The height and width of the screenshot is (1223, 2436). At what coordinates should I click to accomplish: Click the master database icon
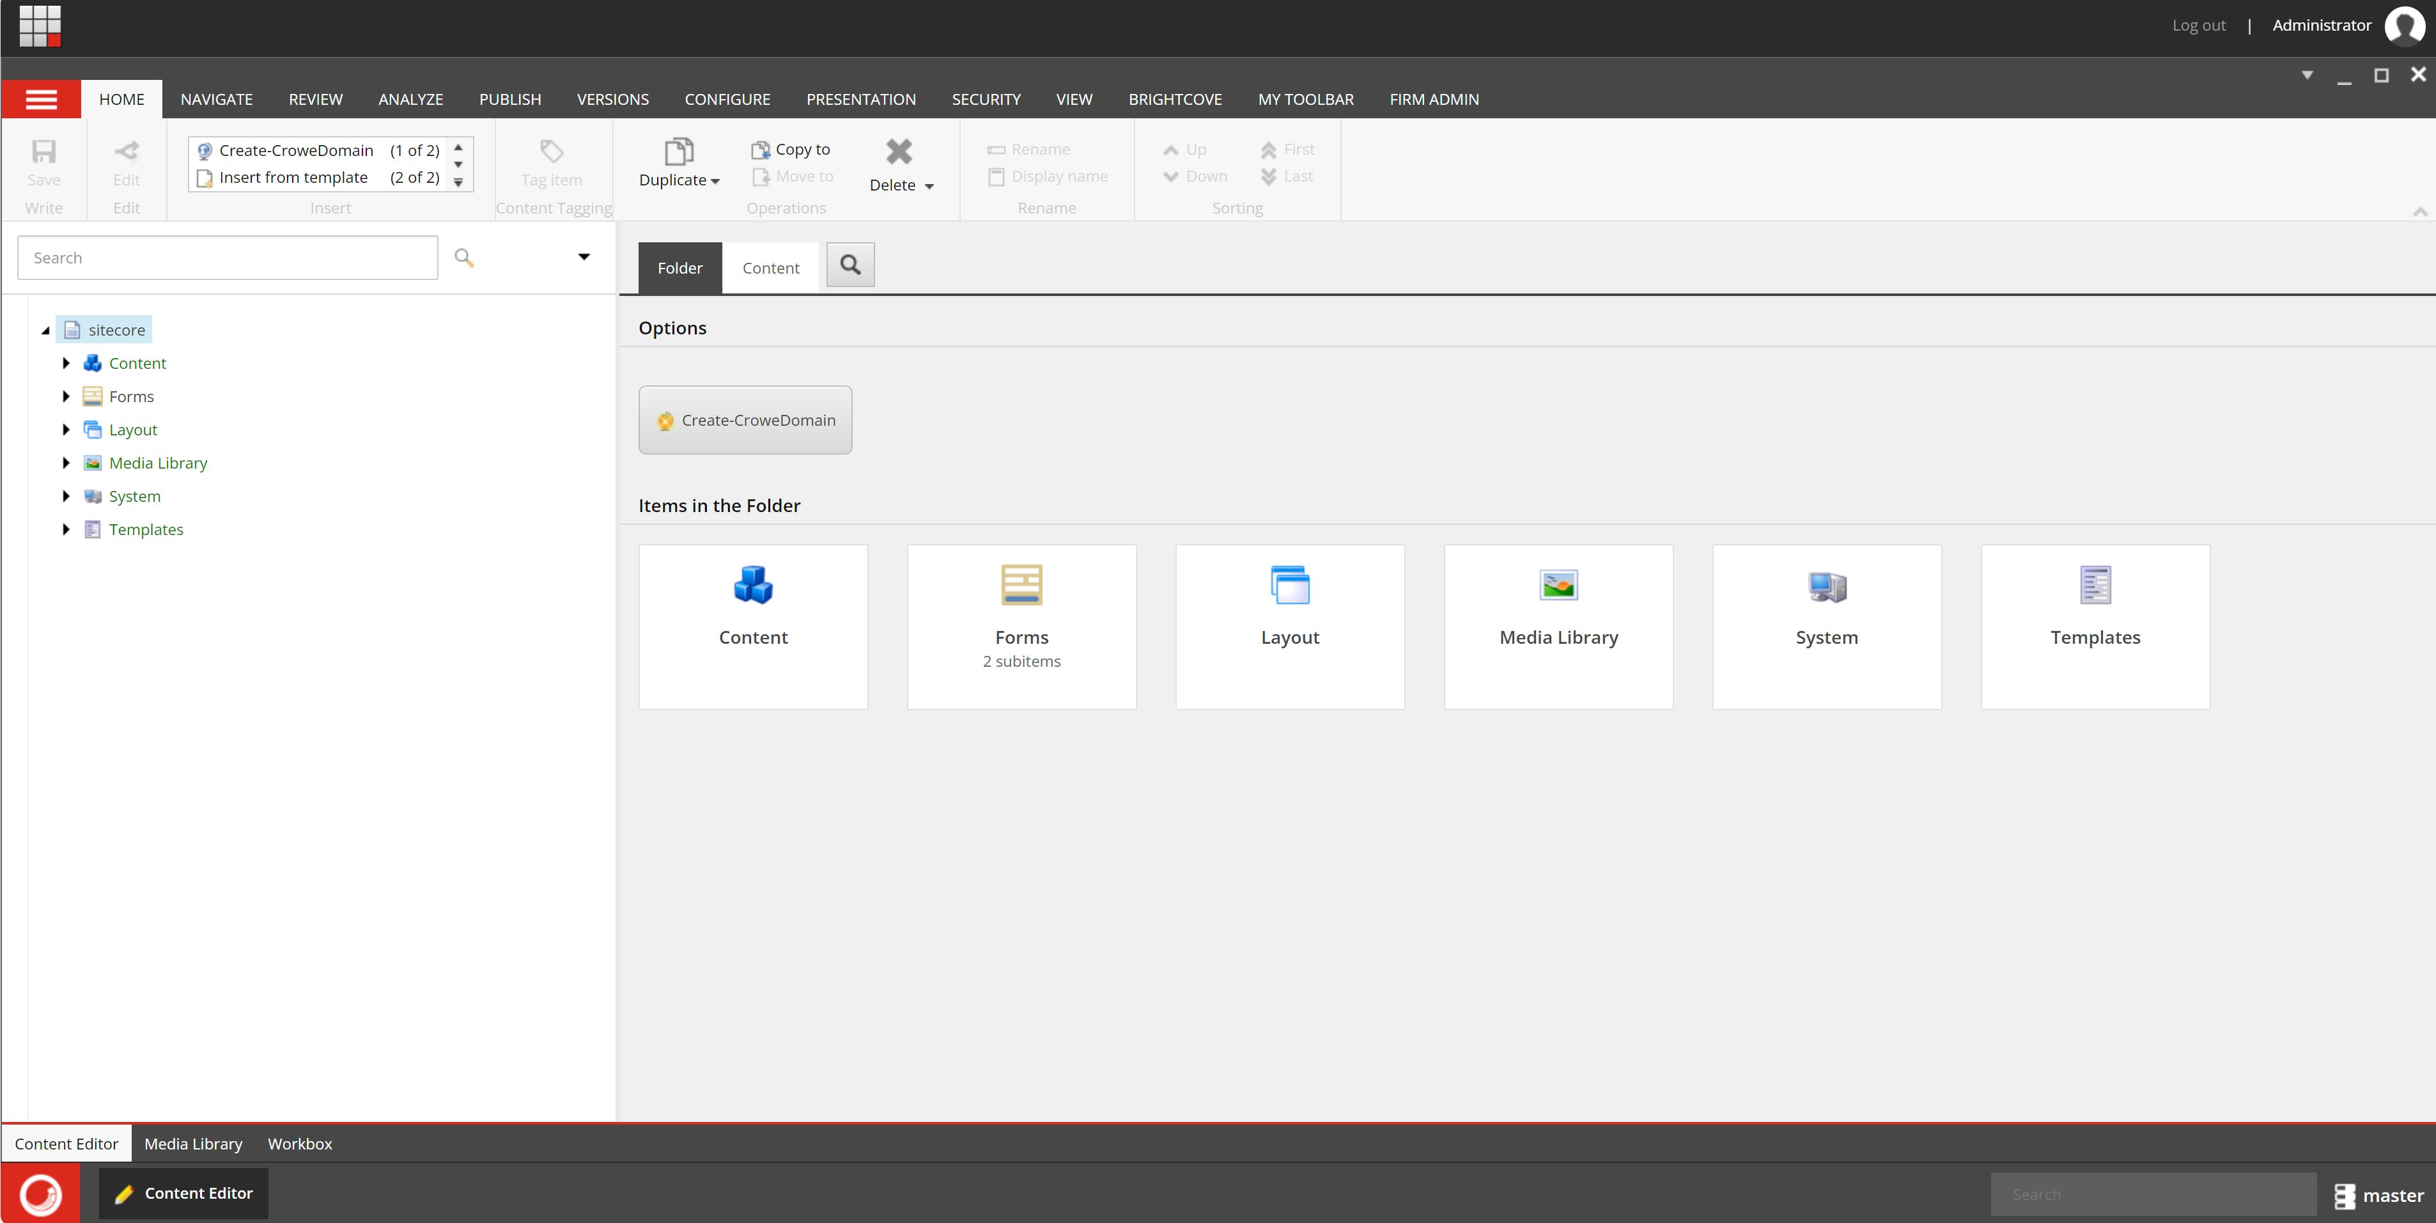[x=2344, y=1196]
